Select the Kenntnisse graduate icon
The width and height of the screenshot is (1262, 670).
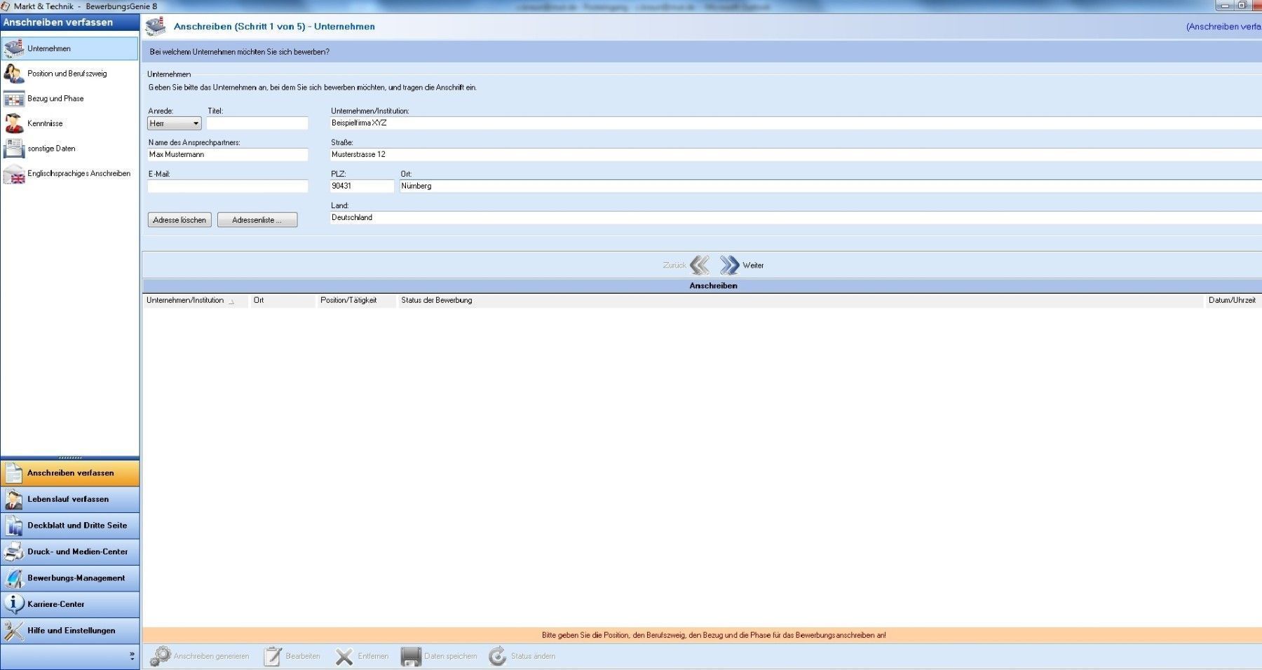pos(14,123)
